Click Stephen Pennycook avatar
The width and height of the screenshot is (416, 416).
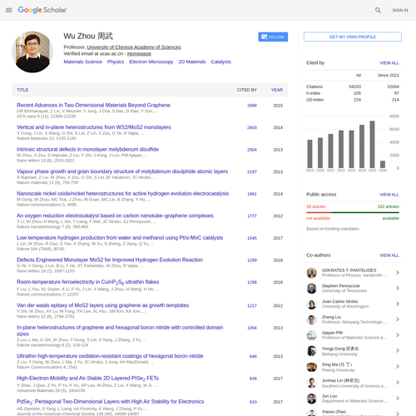(x=312, y=289)
